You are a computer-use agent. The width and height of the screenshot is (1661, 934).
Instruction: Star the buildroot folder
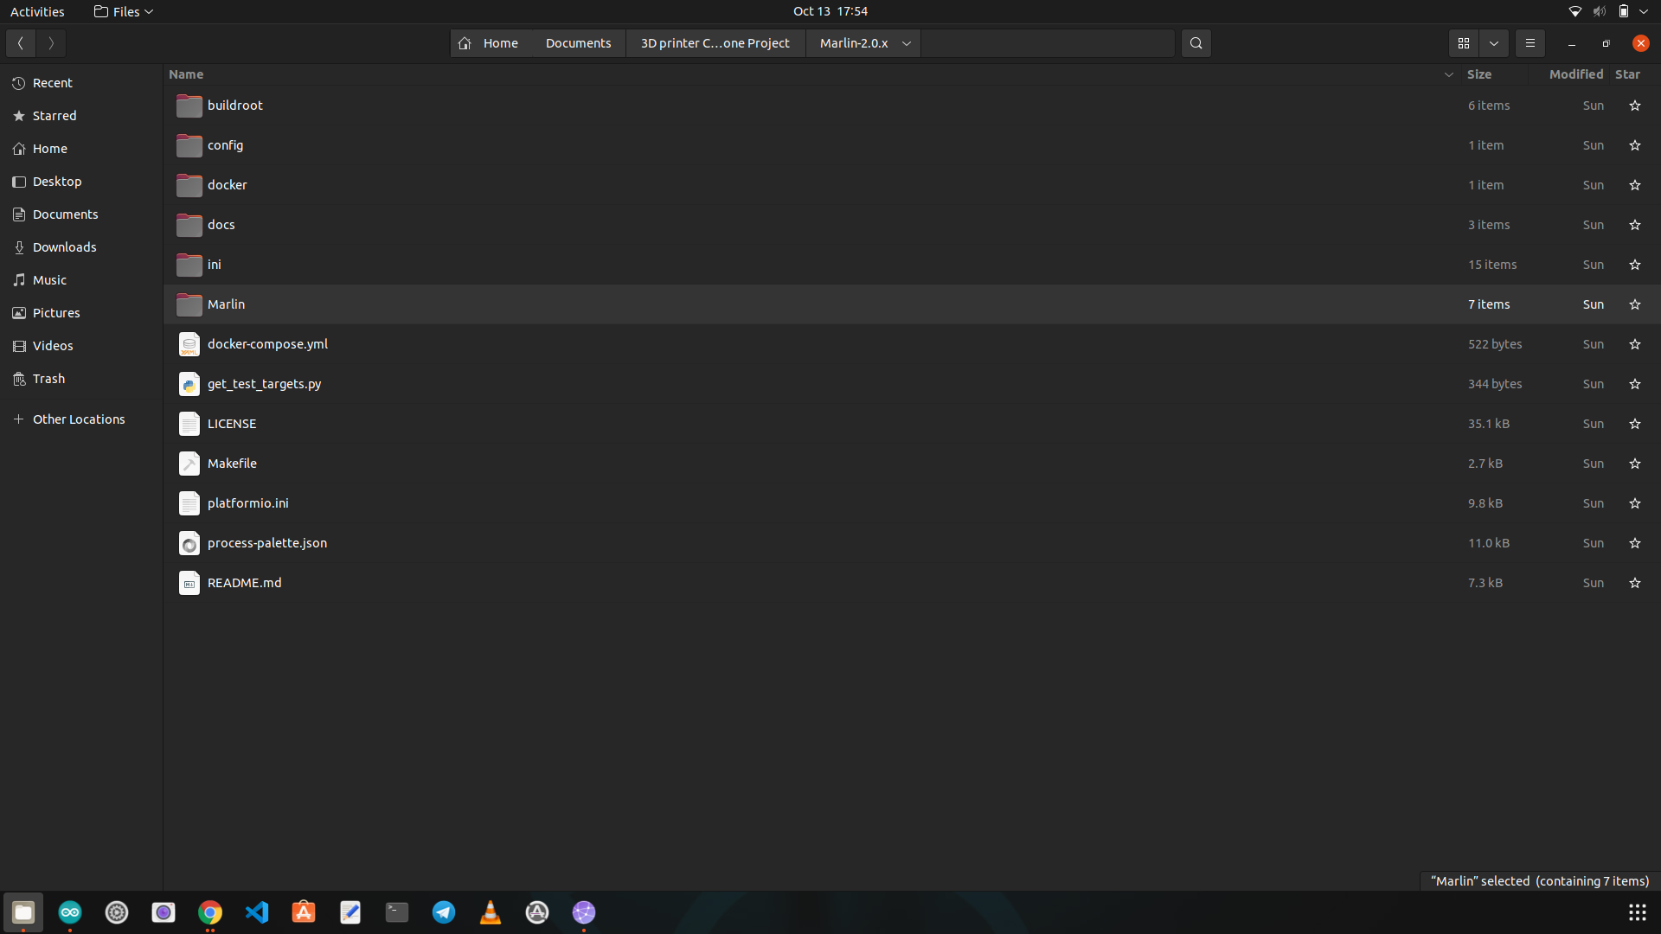[x=1634, y=106]
